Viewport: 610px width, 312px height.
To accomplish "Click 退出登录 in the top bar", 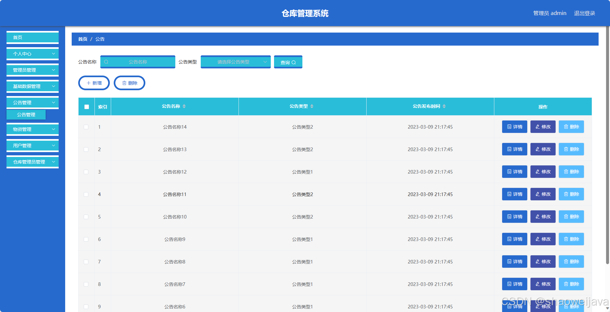I will 584,13.
